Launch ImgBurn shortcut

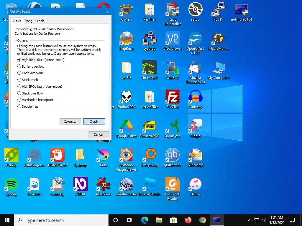click(x=126, y=41)
